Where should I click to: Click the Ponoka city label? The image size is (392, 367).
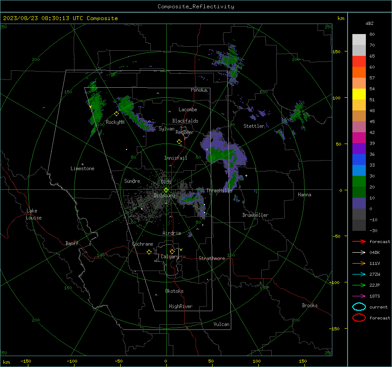click(199, 90)
